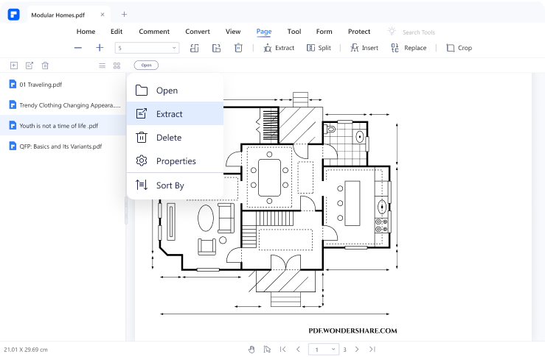The width and height of the screenshot is (545, 357).
Task: Open the Tool tab
Action: point(294,32)
